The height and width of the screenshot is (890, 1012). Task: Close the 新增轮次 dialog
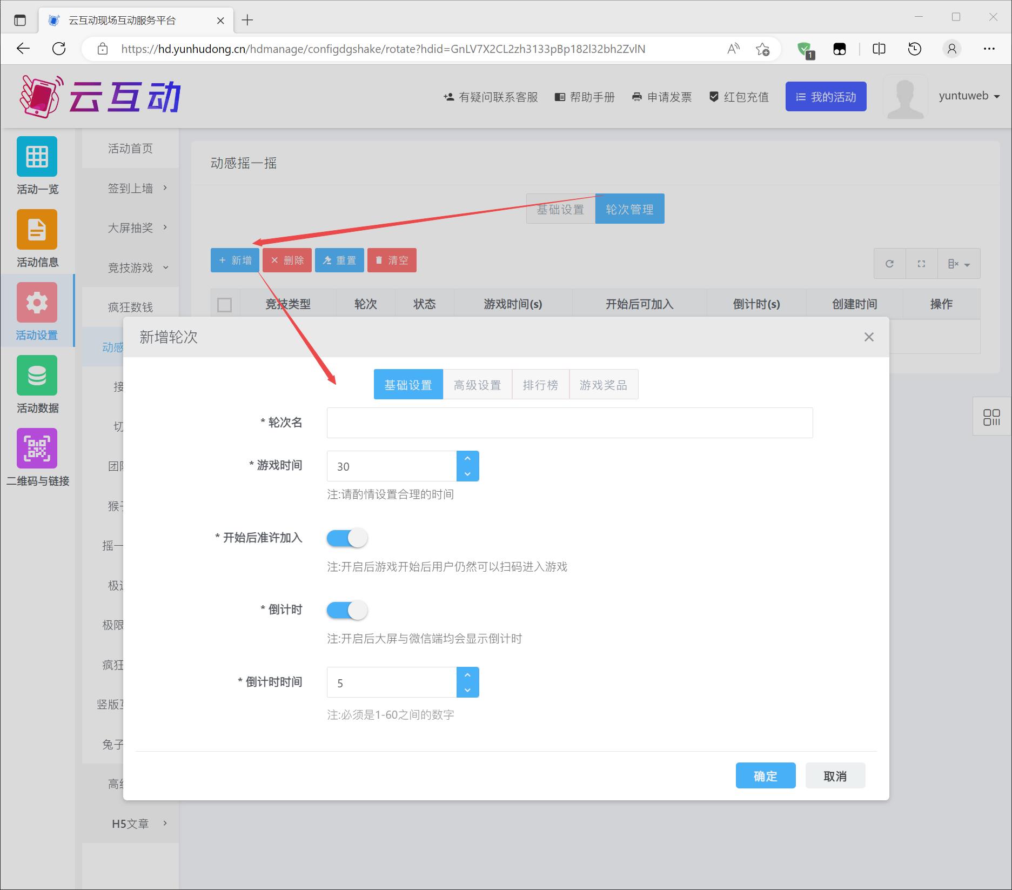(x=869, y=337)
